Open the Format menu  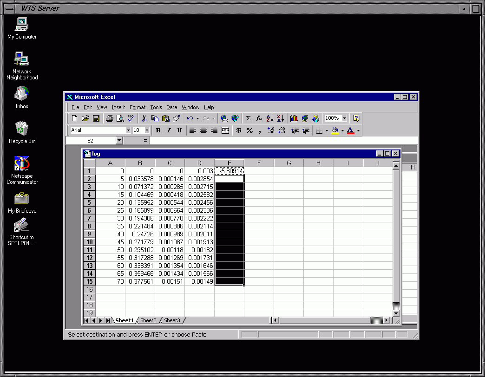coord(138,107)
